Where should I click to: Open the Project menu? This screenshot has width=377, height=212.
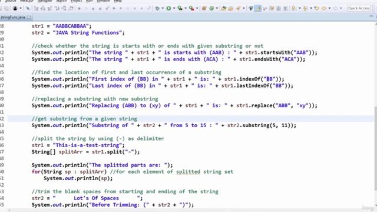point(76,1)
